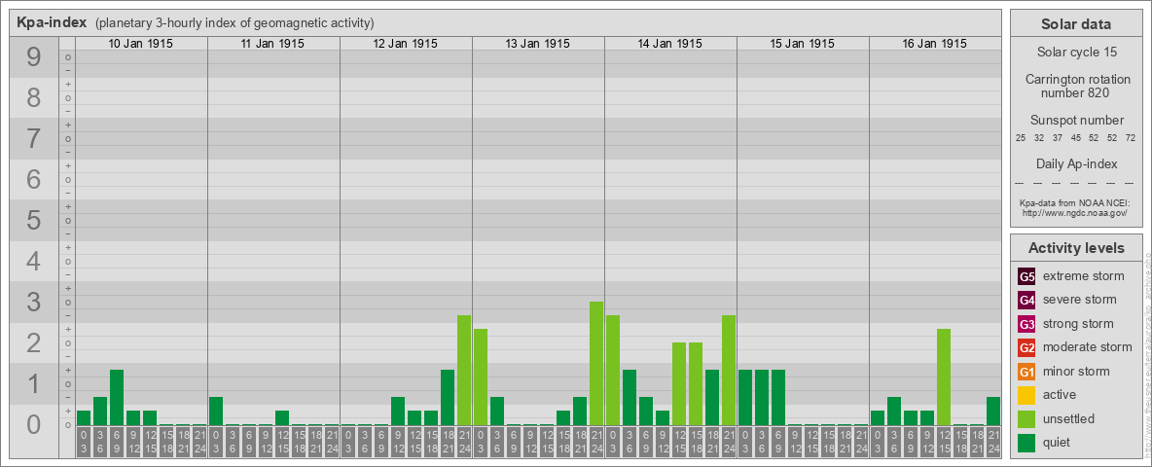Select the 13 Jan 1915 date header

[x=538, y=44]
